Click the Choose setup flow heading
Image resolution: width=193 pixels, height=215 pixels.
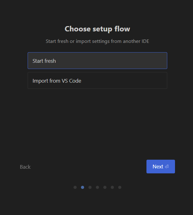(97, 29)
